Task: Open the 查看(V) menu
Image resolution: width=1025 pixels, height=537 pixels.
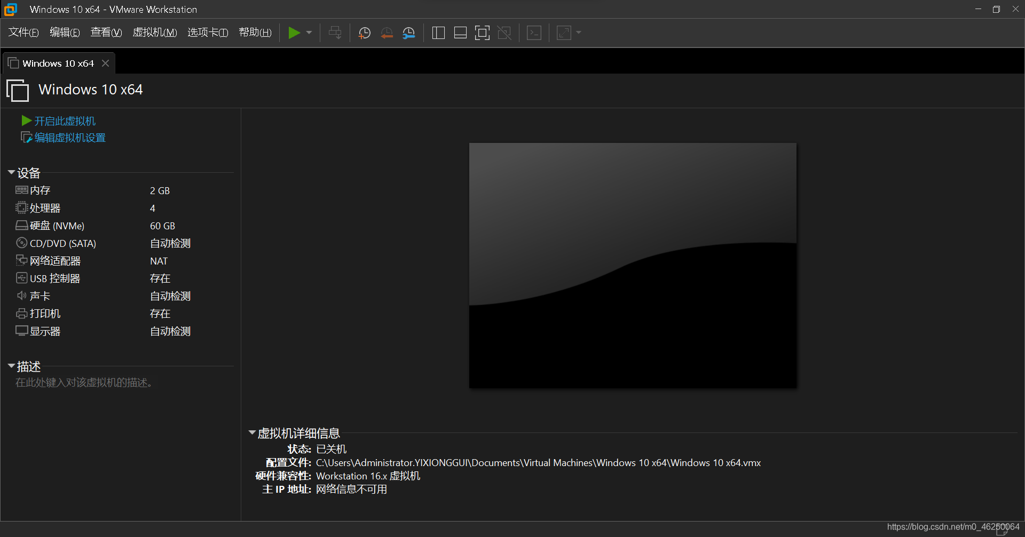Action: [x=106, y=33]
